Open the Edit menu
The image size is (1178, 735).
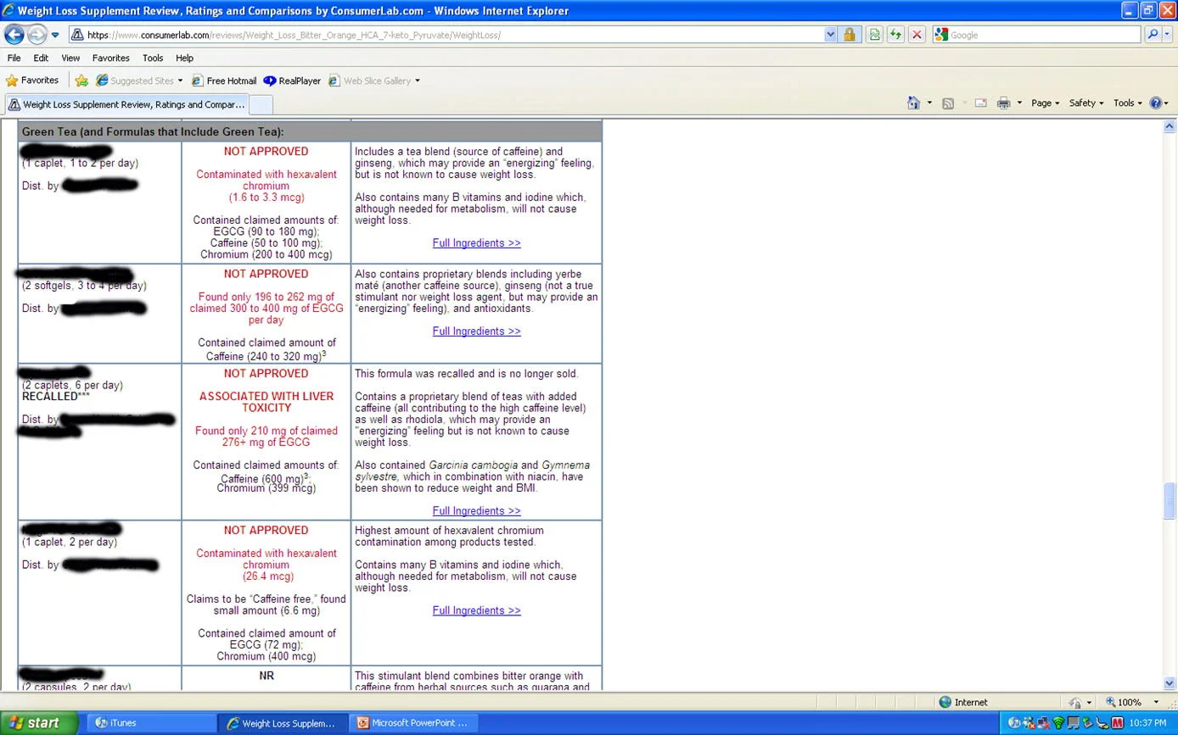(x=41, y=58)
